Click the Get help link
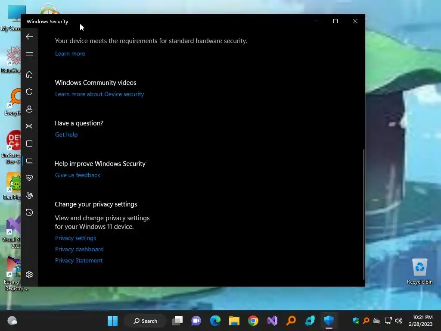This screenshot has width=441, height=331. 66,134
